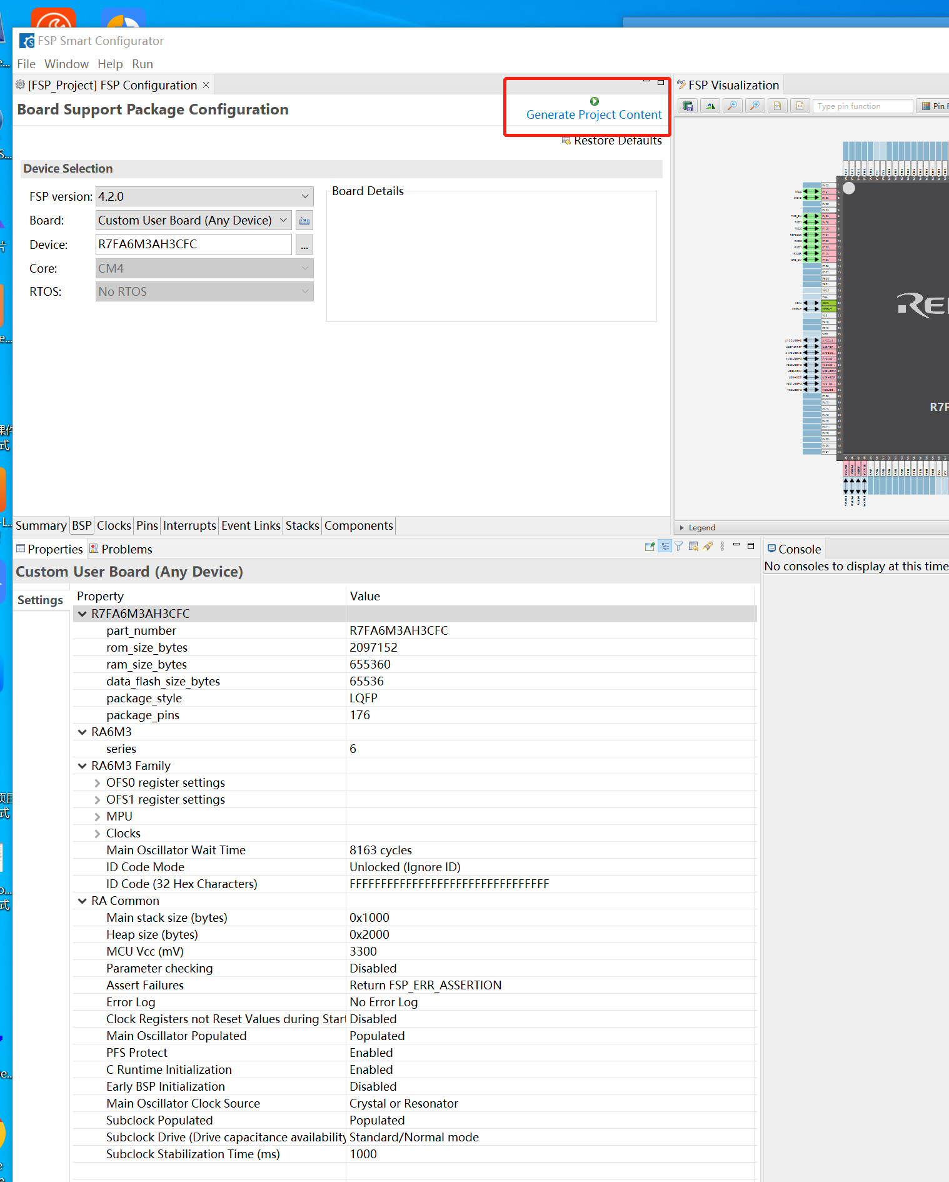Close the FSP Configuration editor tab

click(x=206, y=84)
